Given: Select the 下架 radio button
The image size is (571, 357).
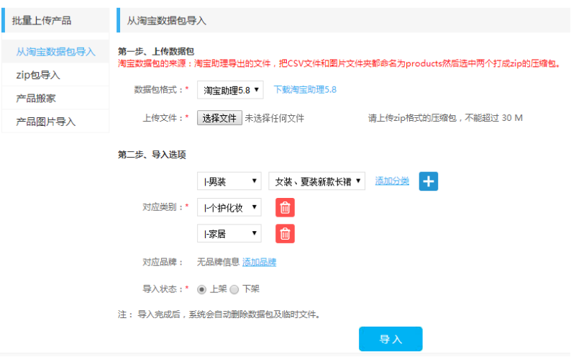Looking at the screenshot, I should (234, 289).
